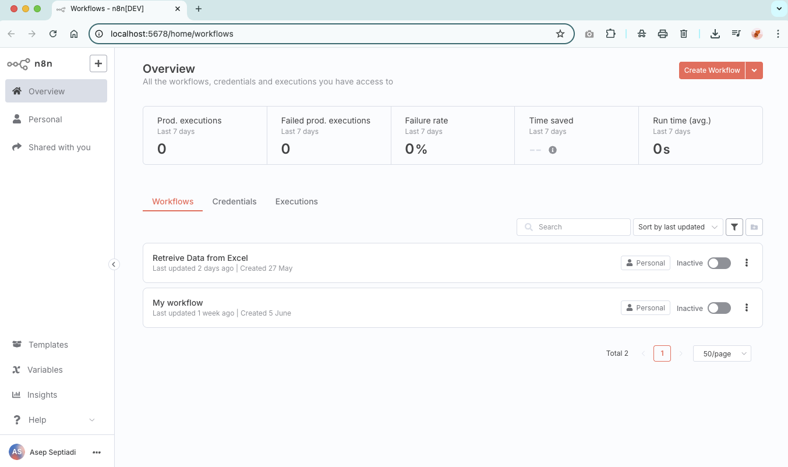Open user menu dots beside Asep Septiadi

pos(97,452)
